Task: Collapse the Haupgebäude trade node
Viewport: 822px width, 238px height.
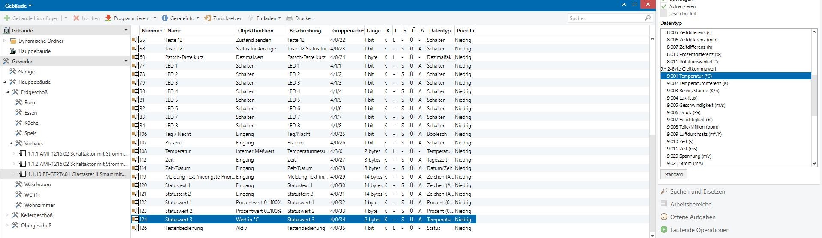Action: tap(5, 82)
